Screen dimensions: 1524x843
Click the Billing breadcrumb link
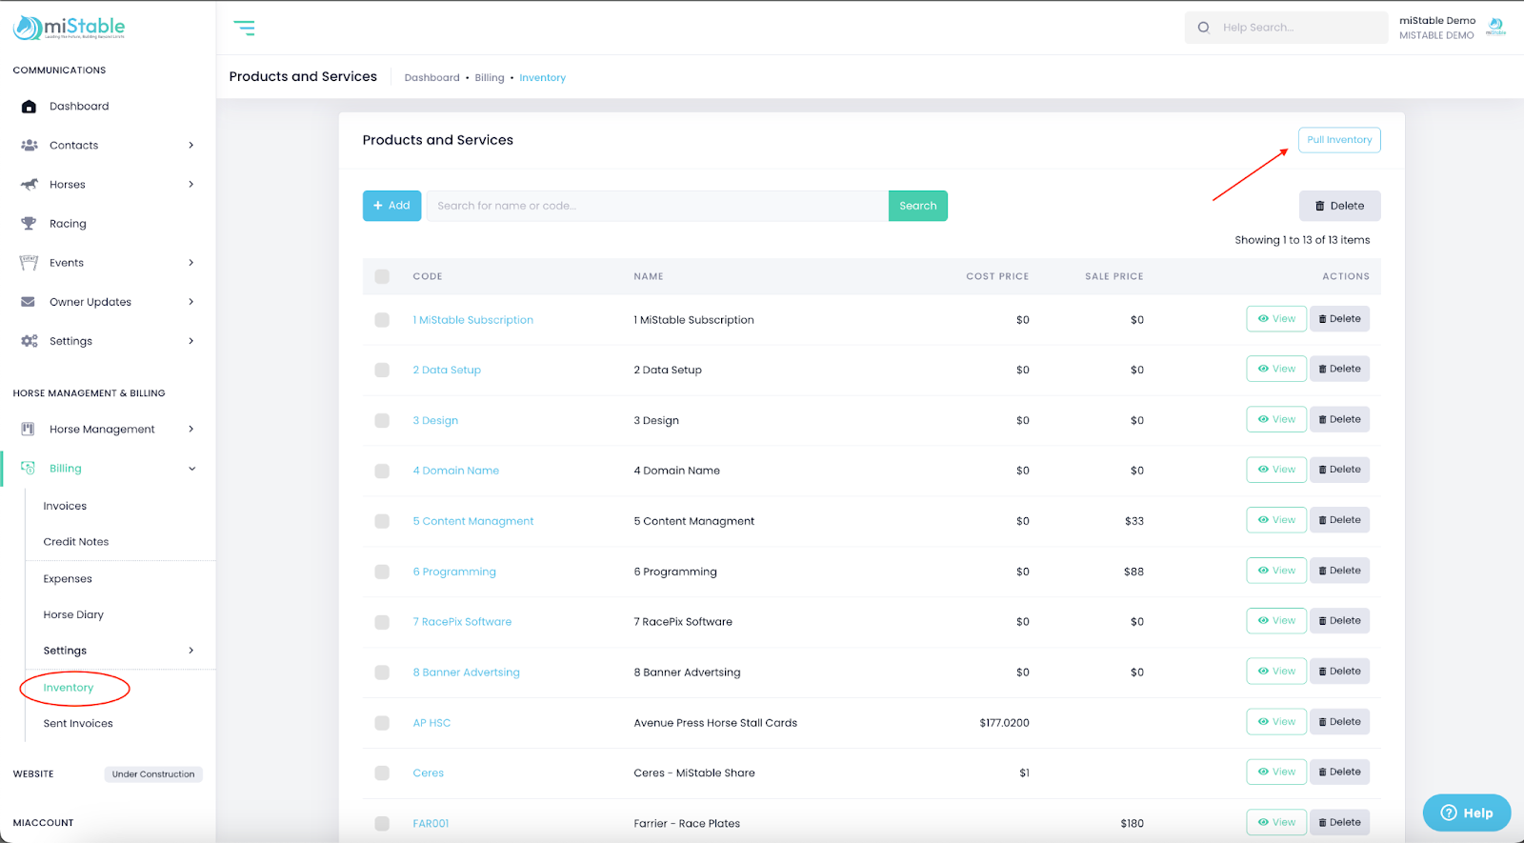point(490,78)
